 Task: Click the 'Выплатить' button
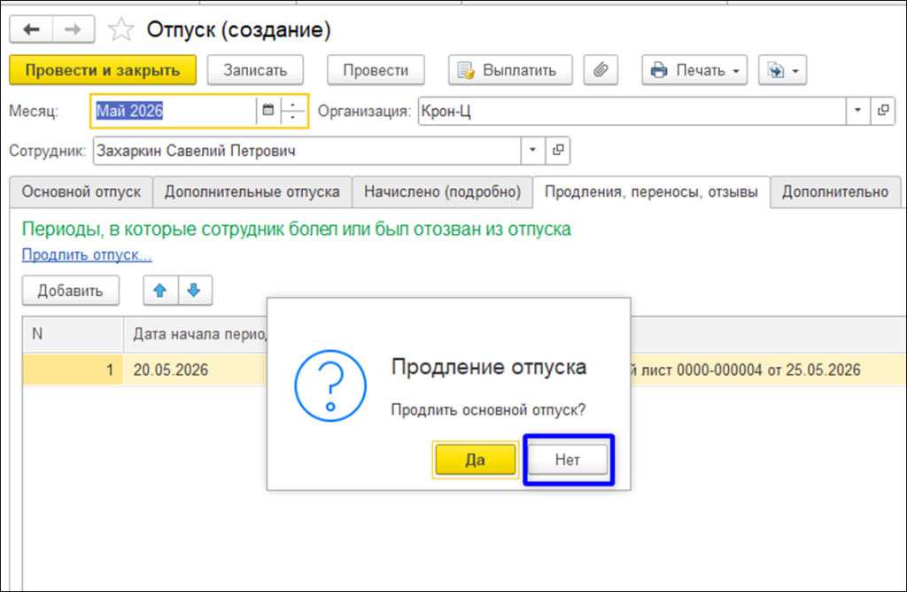point(510,71)
